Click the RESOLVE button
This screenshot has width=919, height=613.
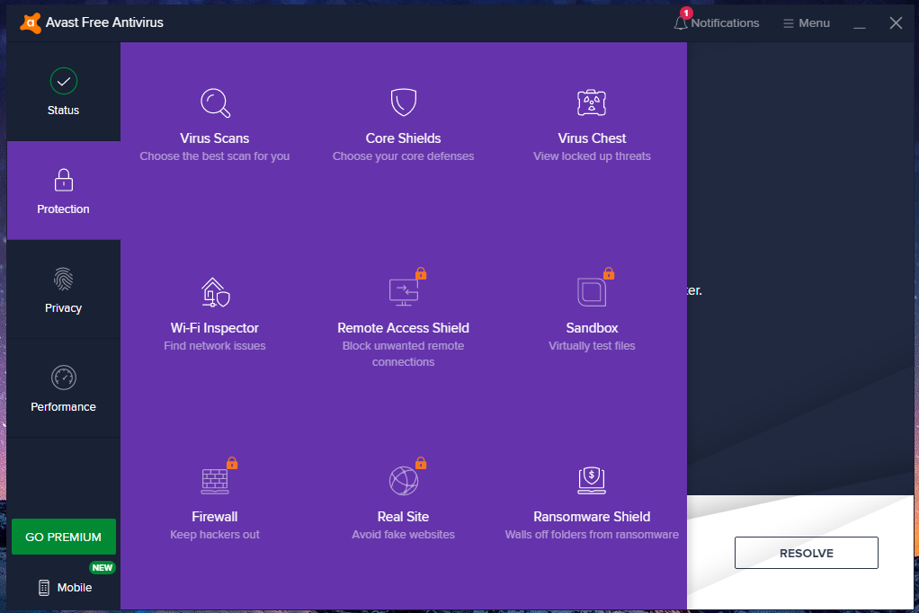[x=807, y=553]
